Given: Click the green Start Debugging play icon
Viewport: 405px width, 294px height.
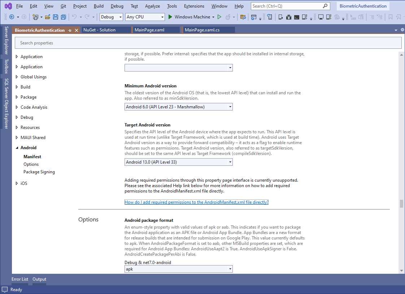Looking at the screenshot, I should (170, 17).
